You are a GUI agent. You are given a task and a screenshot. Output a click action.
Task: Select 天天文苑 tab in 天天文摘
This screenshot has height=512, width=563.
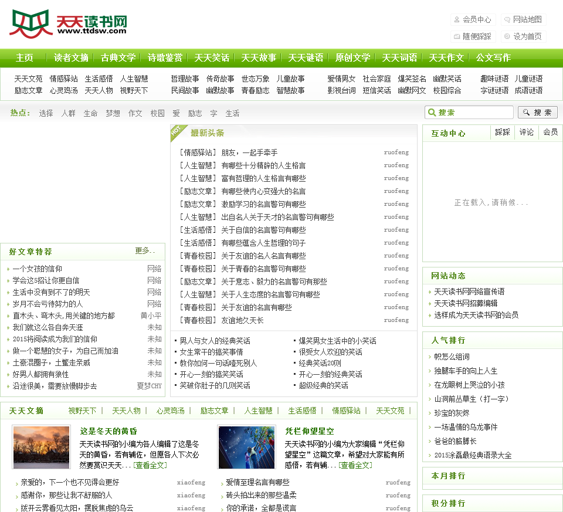tap(390, 411)
